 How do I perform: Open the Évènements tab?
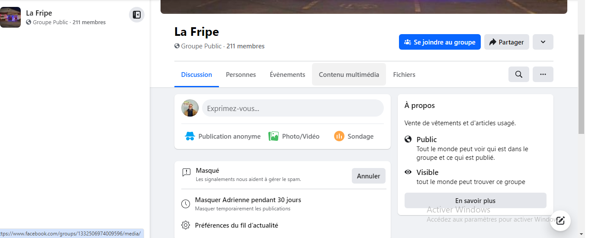coord(287,75)
